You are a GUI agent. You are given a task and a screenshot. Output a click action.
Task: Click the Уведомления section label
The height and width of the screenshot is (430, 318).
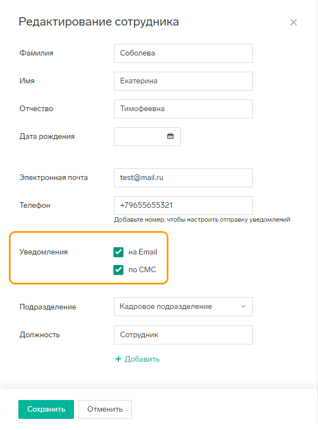pyautogui.click(x=43, y=252)
